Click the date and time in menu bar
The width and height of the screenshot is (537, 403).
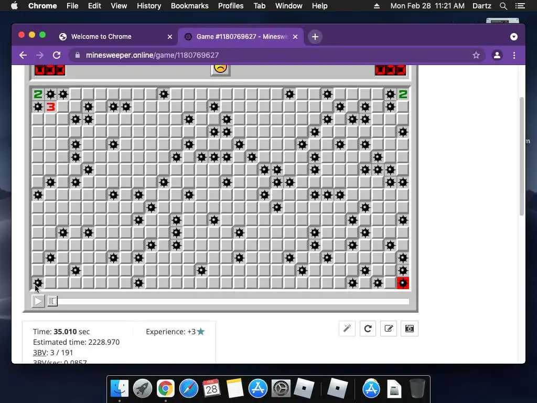tap(427, 6)
